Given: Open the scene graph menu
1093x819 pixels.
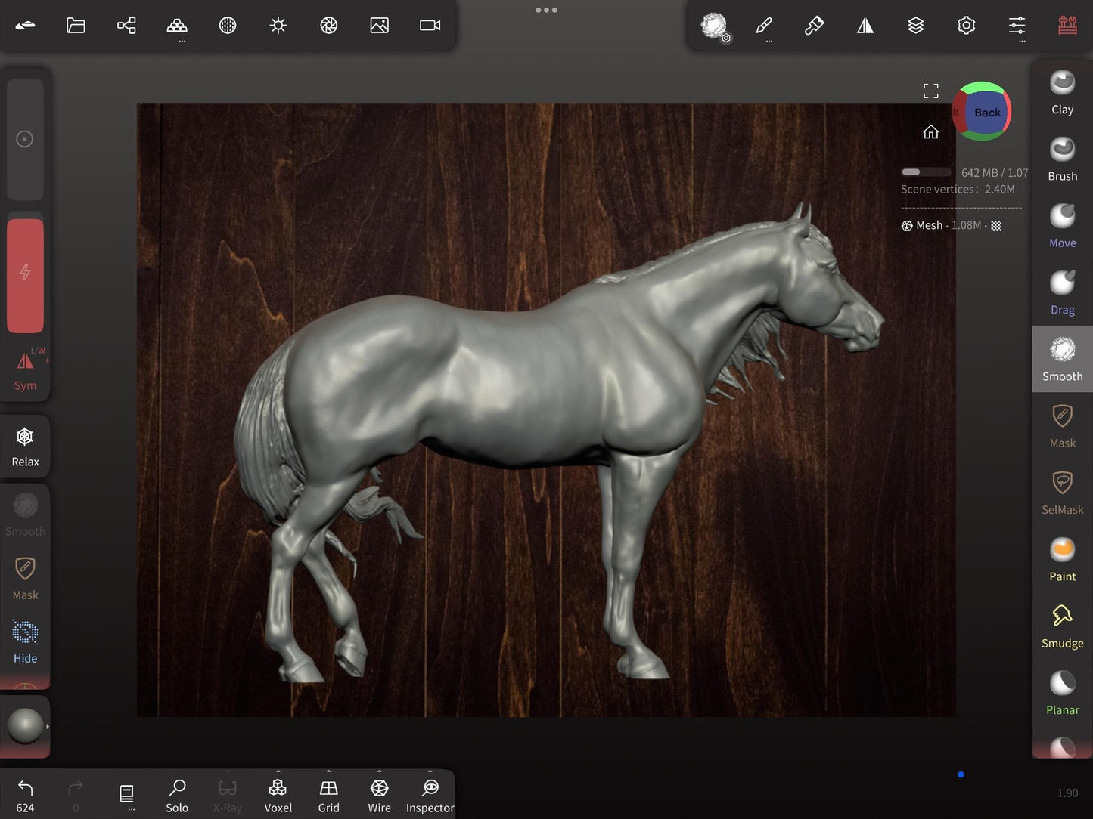Looking at the screenshot, I should 126,26.
